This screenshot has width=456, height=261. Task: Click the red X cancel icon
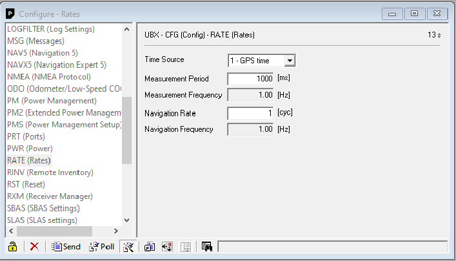coord(34,247)
